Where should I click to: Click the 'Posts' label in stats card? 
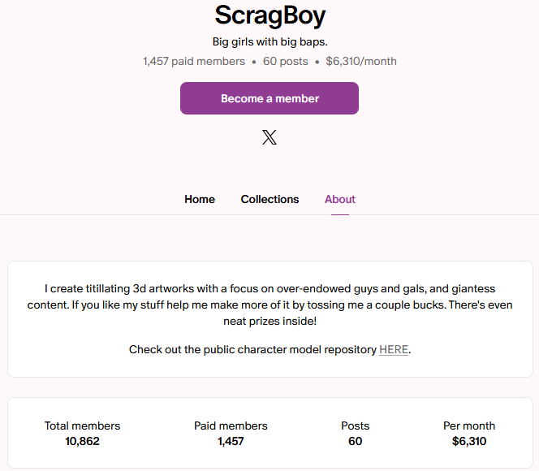[356, 426]
